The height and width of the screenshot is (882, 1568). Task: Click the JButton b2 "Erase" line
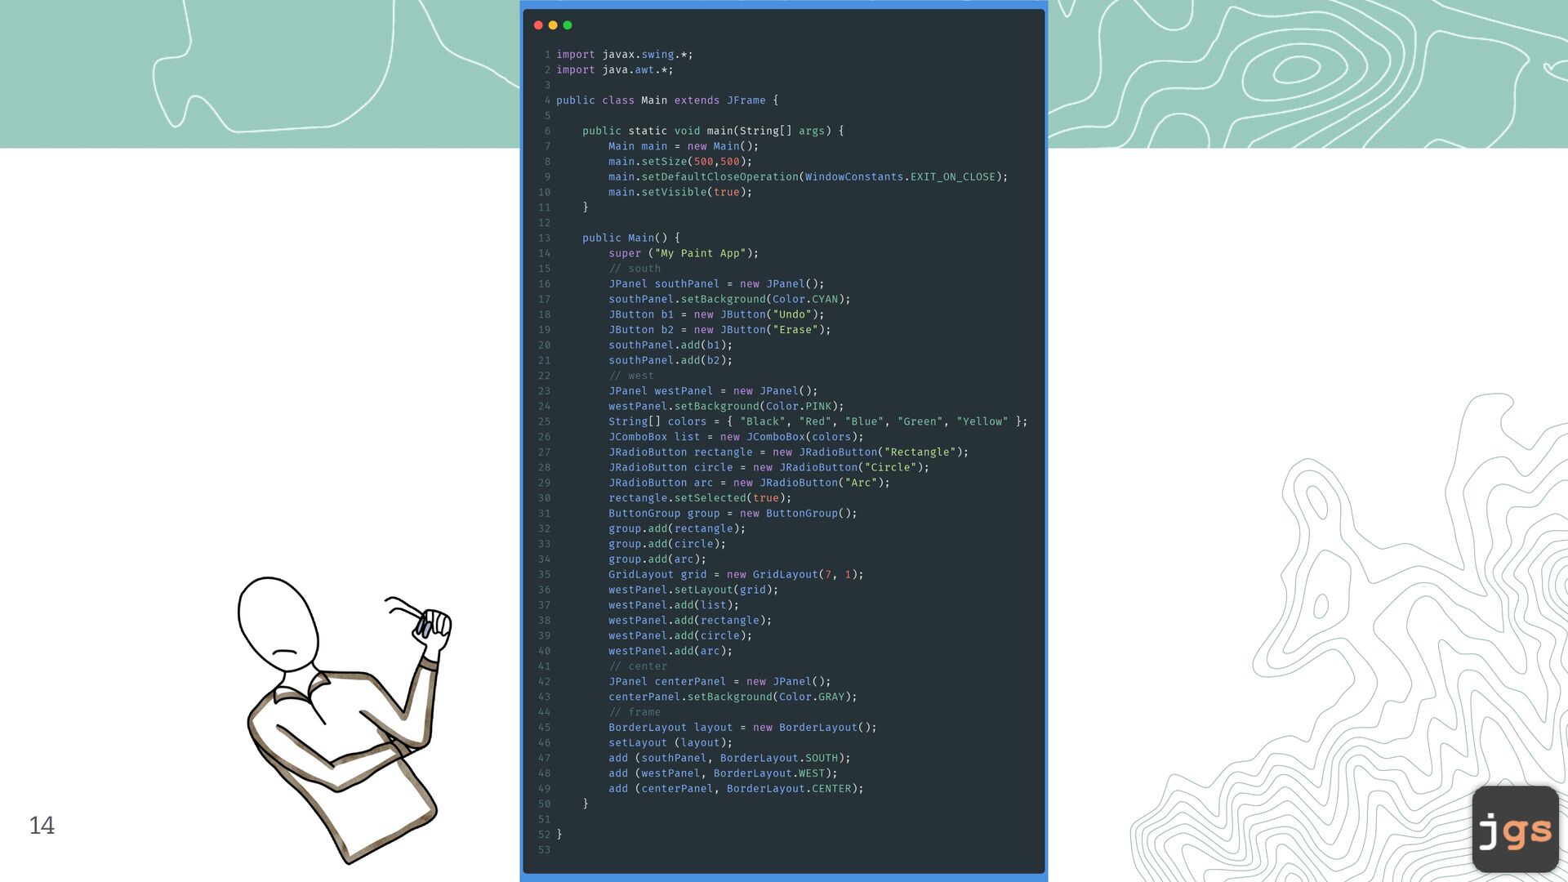coord(719,330)
